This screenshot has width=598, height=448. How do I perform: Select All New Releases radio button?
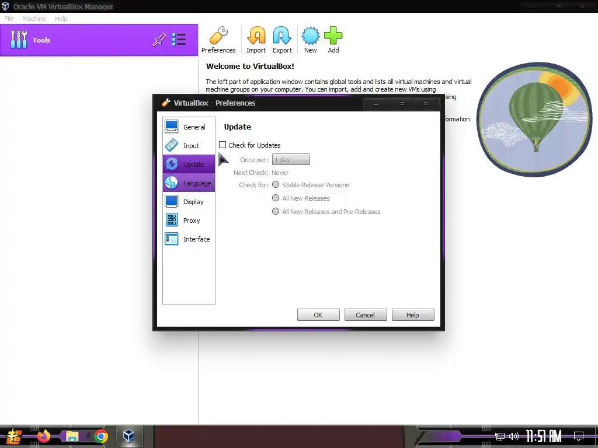pyautogui.click(x=276, y=198)
